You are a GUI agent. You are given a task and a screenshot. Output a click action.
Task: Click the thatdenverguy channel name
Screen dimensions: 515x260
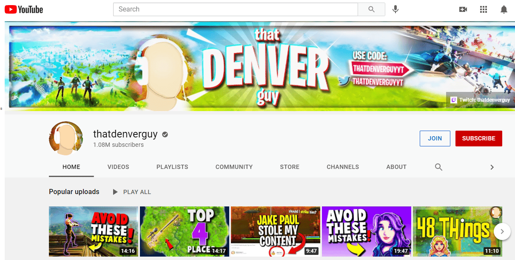pos(125,134)
